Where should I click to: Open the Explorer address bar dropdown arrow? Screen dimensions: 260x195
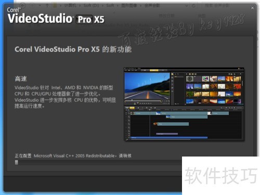[x=187, y=6]
